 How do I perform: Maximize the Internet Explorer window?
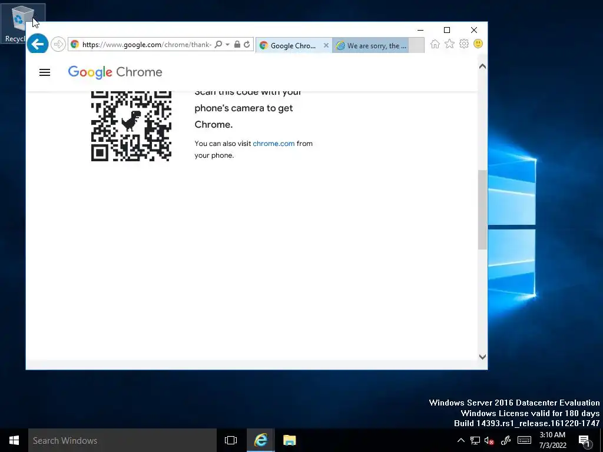(447, 30)
